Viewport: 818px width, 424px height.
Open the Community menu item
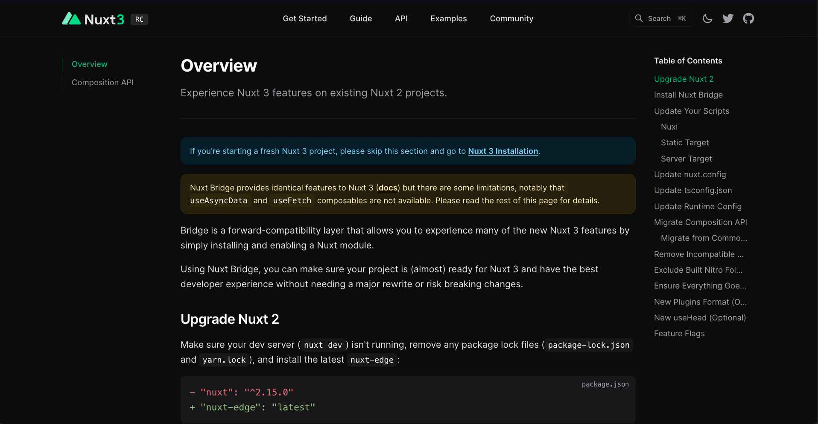[x=511, y=18]
